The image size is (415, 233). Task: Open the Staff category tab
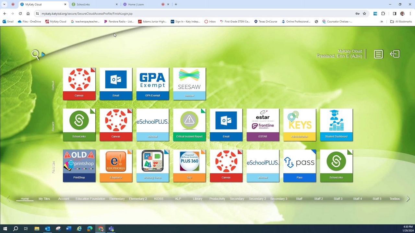(299, 199)
